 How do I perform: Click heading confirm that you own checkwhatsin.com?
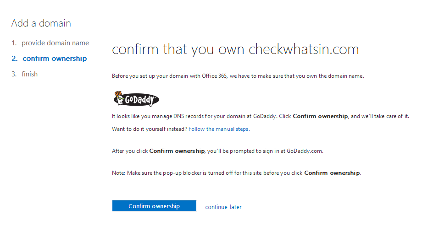tap(235, 49)
